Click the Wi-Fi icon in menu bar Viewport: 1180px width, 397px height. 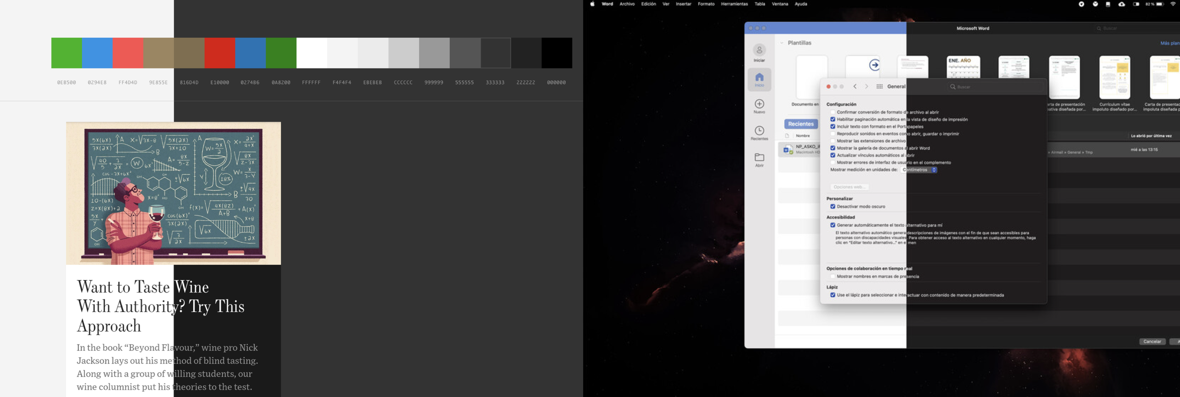(x=1173, y=4)
